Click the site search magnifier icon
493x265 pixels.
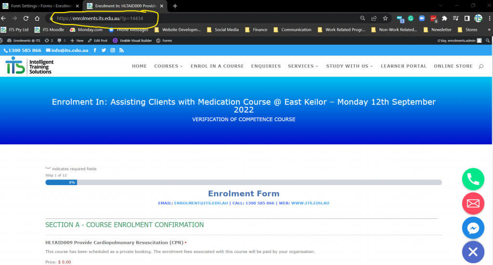pos(481,66)
